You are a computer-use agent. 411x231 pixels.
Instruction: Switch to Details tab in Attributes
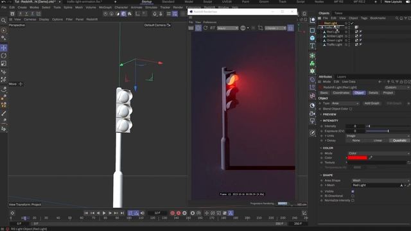[373, 92]
